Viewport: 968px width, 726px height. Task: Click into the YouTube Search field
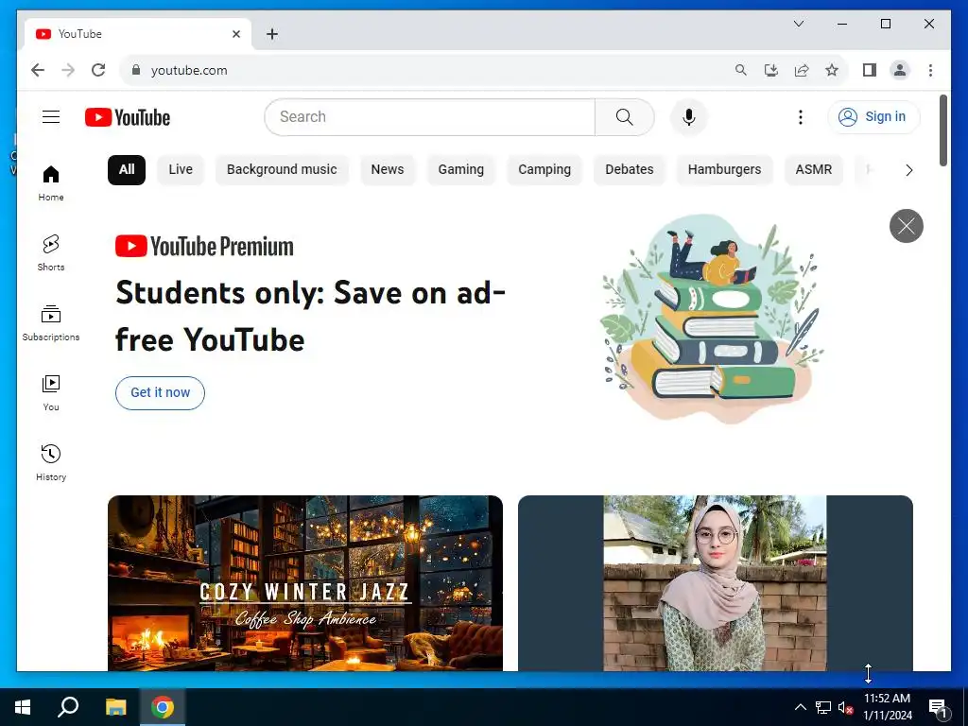point(430,116)
